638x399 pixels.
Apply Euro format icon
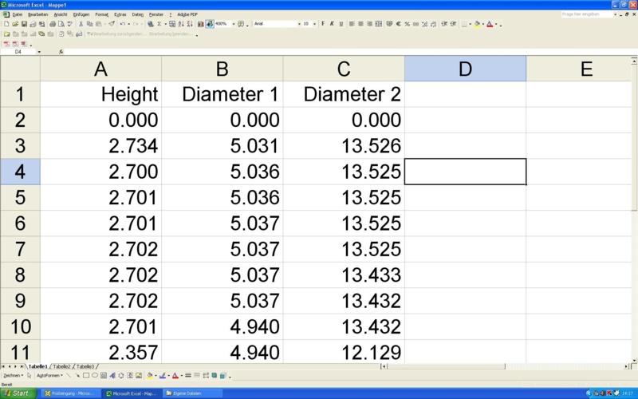(x=398, y=24)
